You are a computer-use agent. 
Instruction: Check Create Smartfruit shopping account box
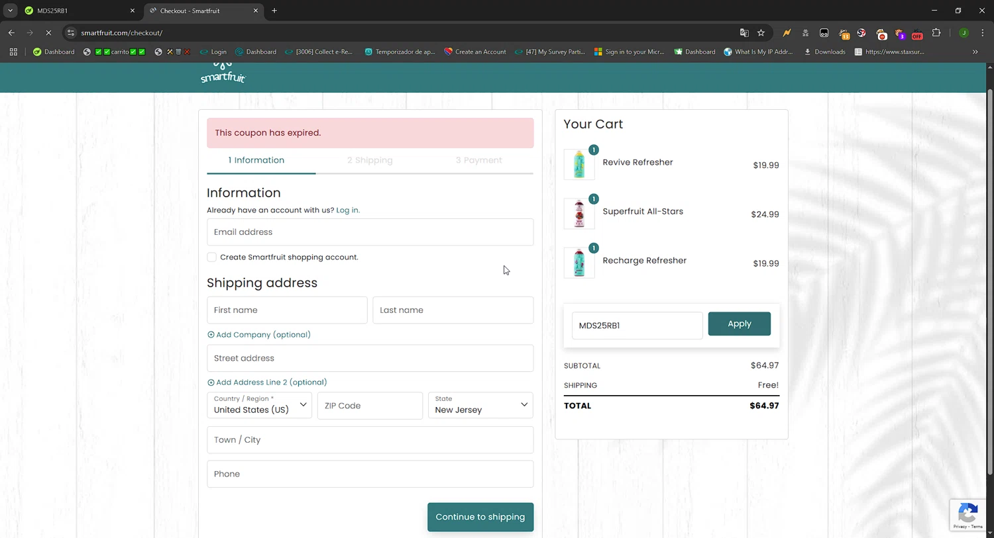[x=211, y=257]
